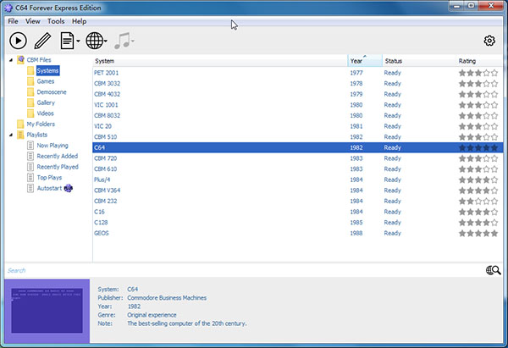The image size is (508, 348).
Task: Click the music notes icon
Action: [x=122, y=41]
